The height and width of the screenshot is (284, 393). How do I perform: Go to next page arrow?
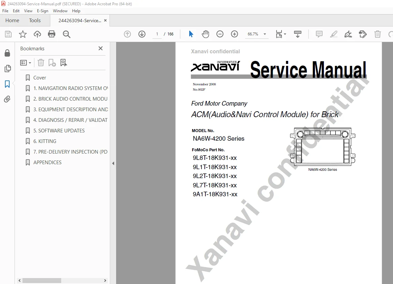pyautogui.click(x=142, y=34)
